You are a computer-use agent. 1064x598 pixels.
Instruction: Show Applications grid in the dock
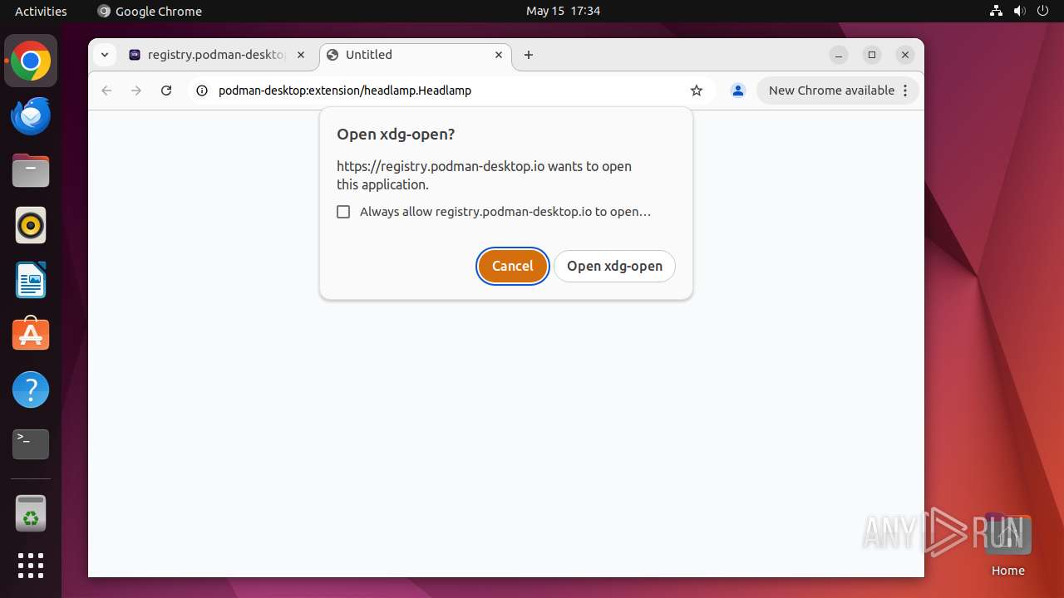31,566
